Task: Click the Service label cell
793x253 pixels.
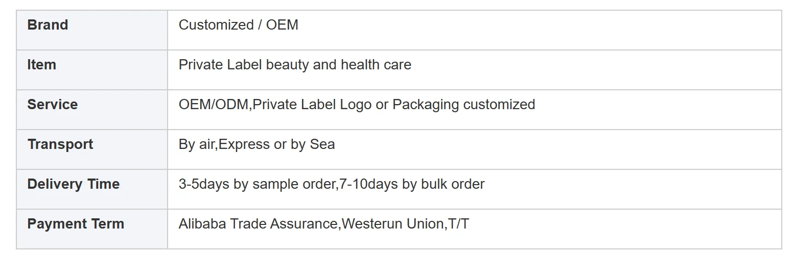Action: coord(92,110)
